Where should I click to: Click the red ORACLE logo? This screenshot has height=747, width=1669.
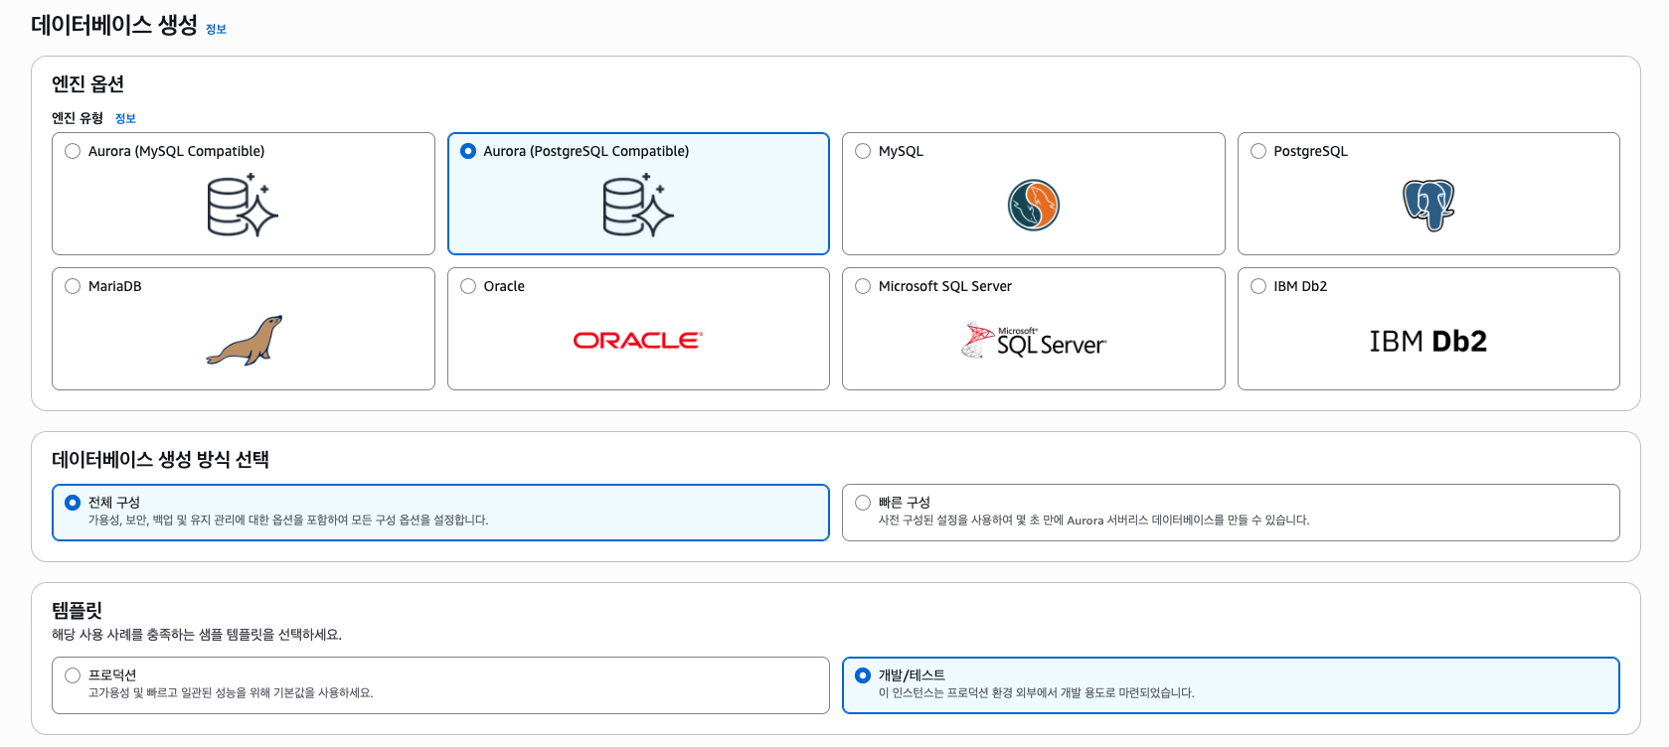638,341
